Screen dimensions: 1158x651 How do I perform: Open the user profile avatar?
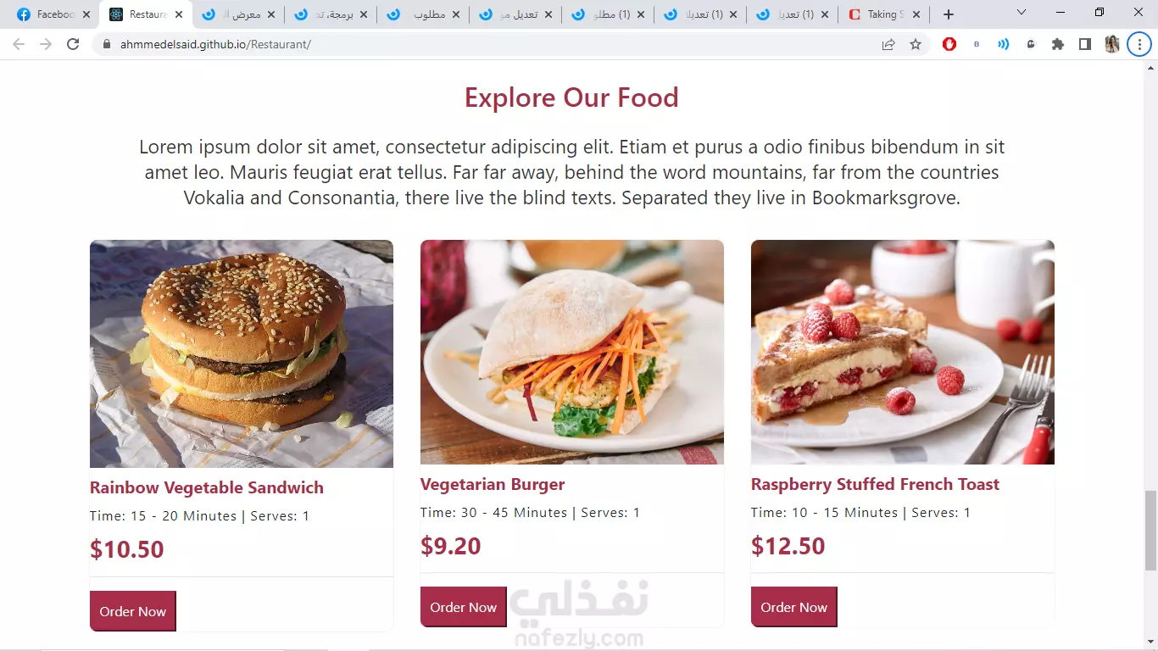1112,44
